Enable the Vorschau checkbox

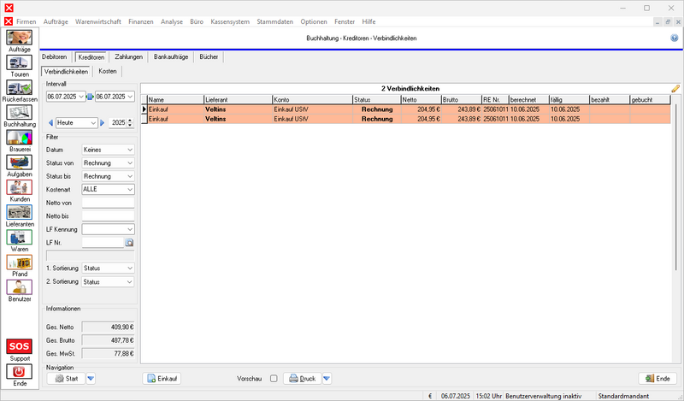pyautogui.click(x=274, y=378)
